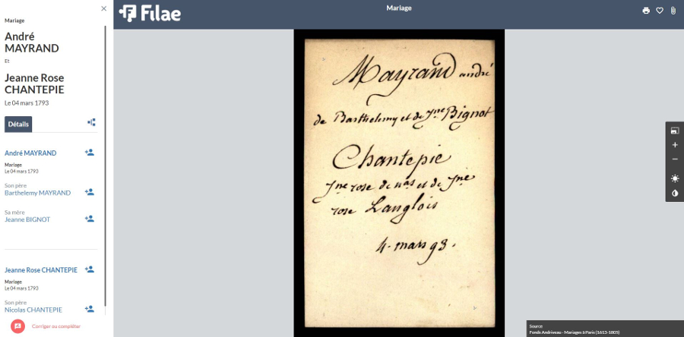Screen dimensions: 684x337
Task: Select the Détails tab
Action: point(18,124)
